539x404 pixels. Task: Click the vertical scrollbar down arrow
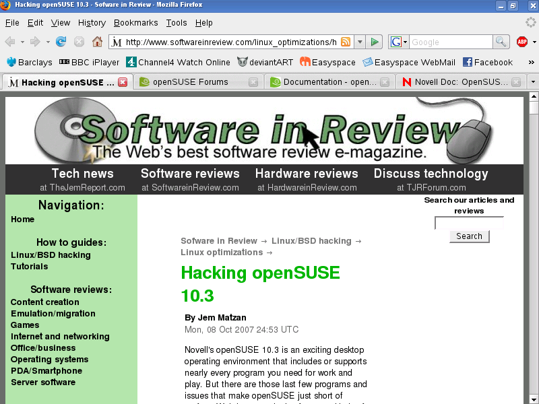click(x=534, y=399)
